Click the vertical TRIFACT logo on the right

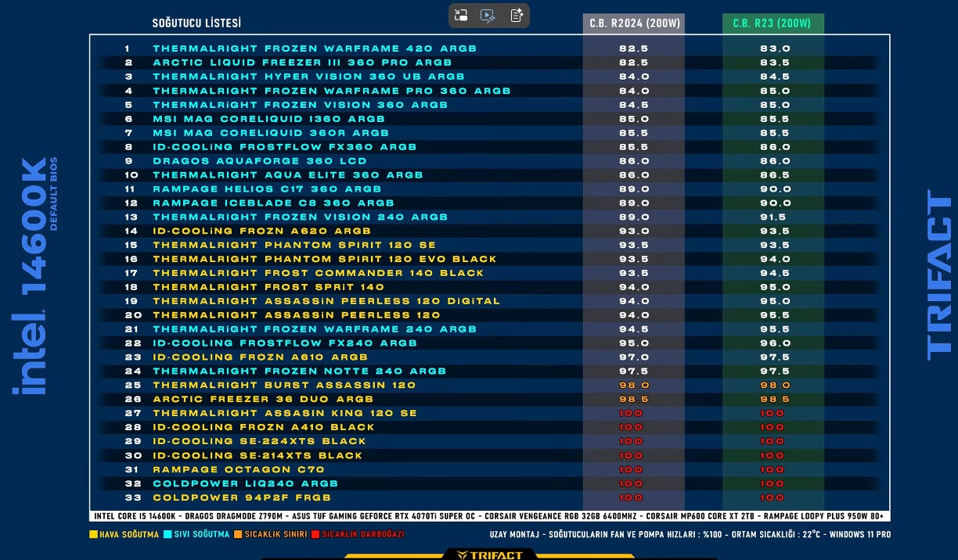click(x=939, y=275)
